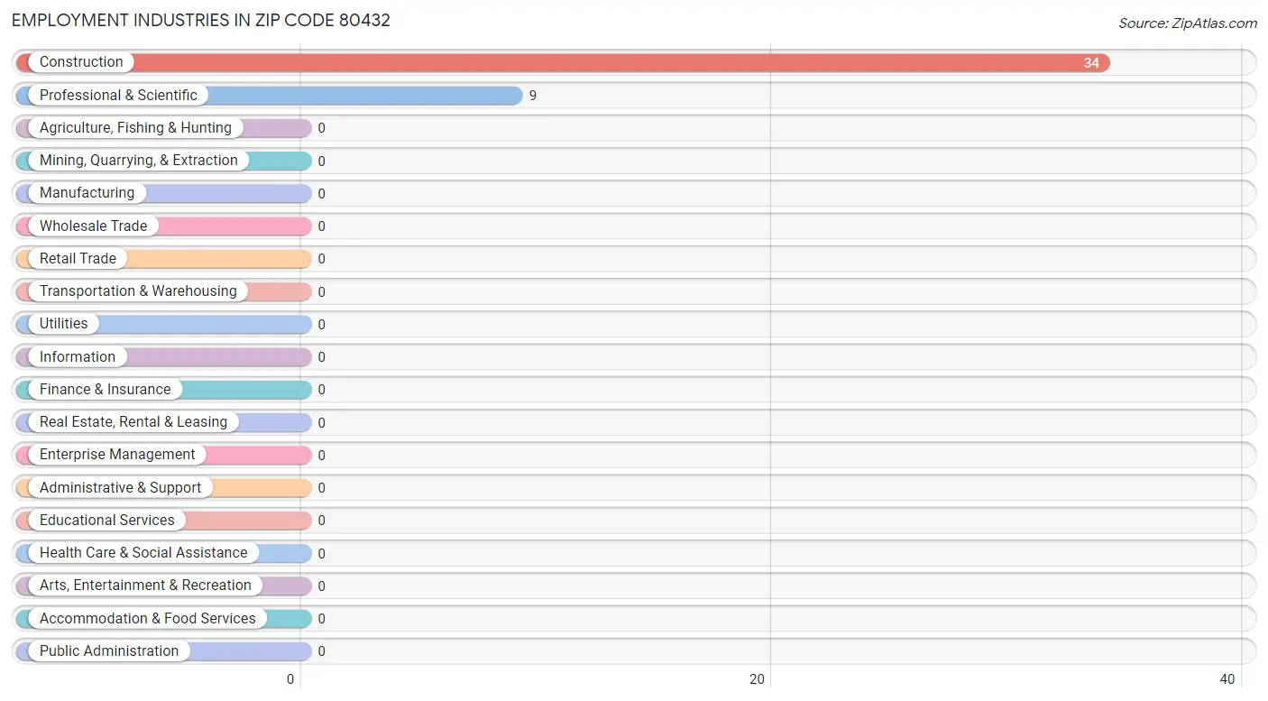Click the Utilities label
The image size is (1268, 701).
coord(64,324)
